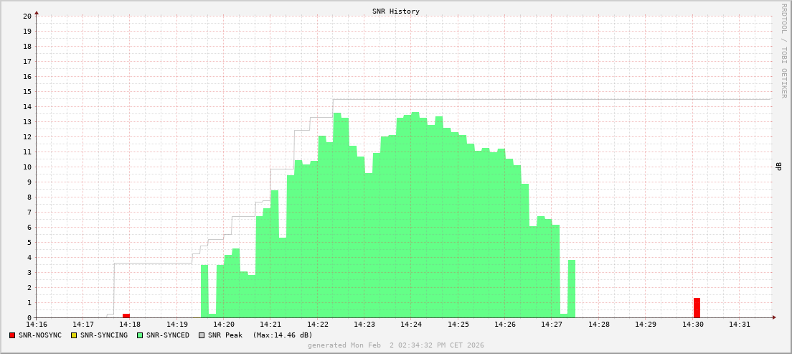
Task: Click the small red NOSYNC bar near 14:18
Action: (126, 315)
